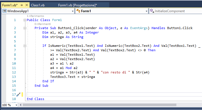The height and width of the screenshot is (110, 202).
Task: Click the horizontal scrollbar thumb
Action: 99,105
